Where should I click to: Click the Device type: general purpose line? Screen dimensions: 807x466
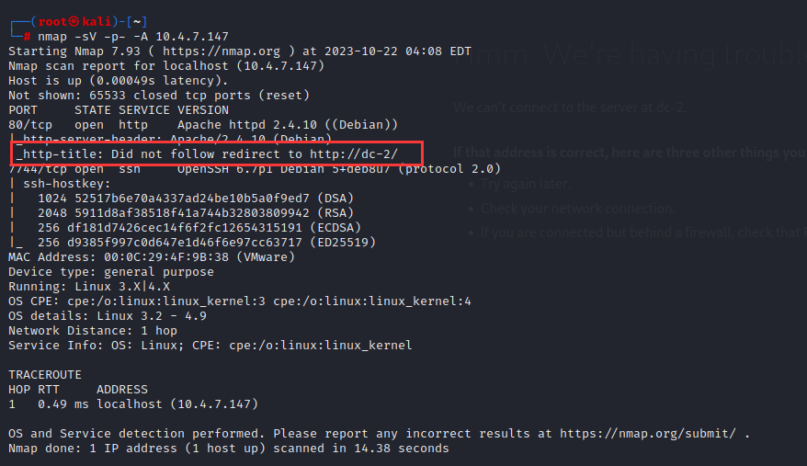[x=110, y=272]
